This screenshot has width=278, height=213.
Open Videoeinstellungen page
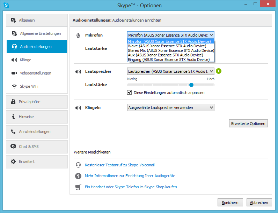pos(37,73)
